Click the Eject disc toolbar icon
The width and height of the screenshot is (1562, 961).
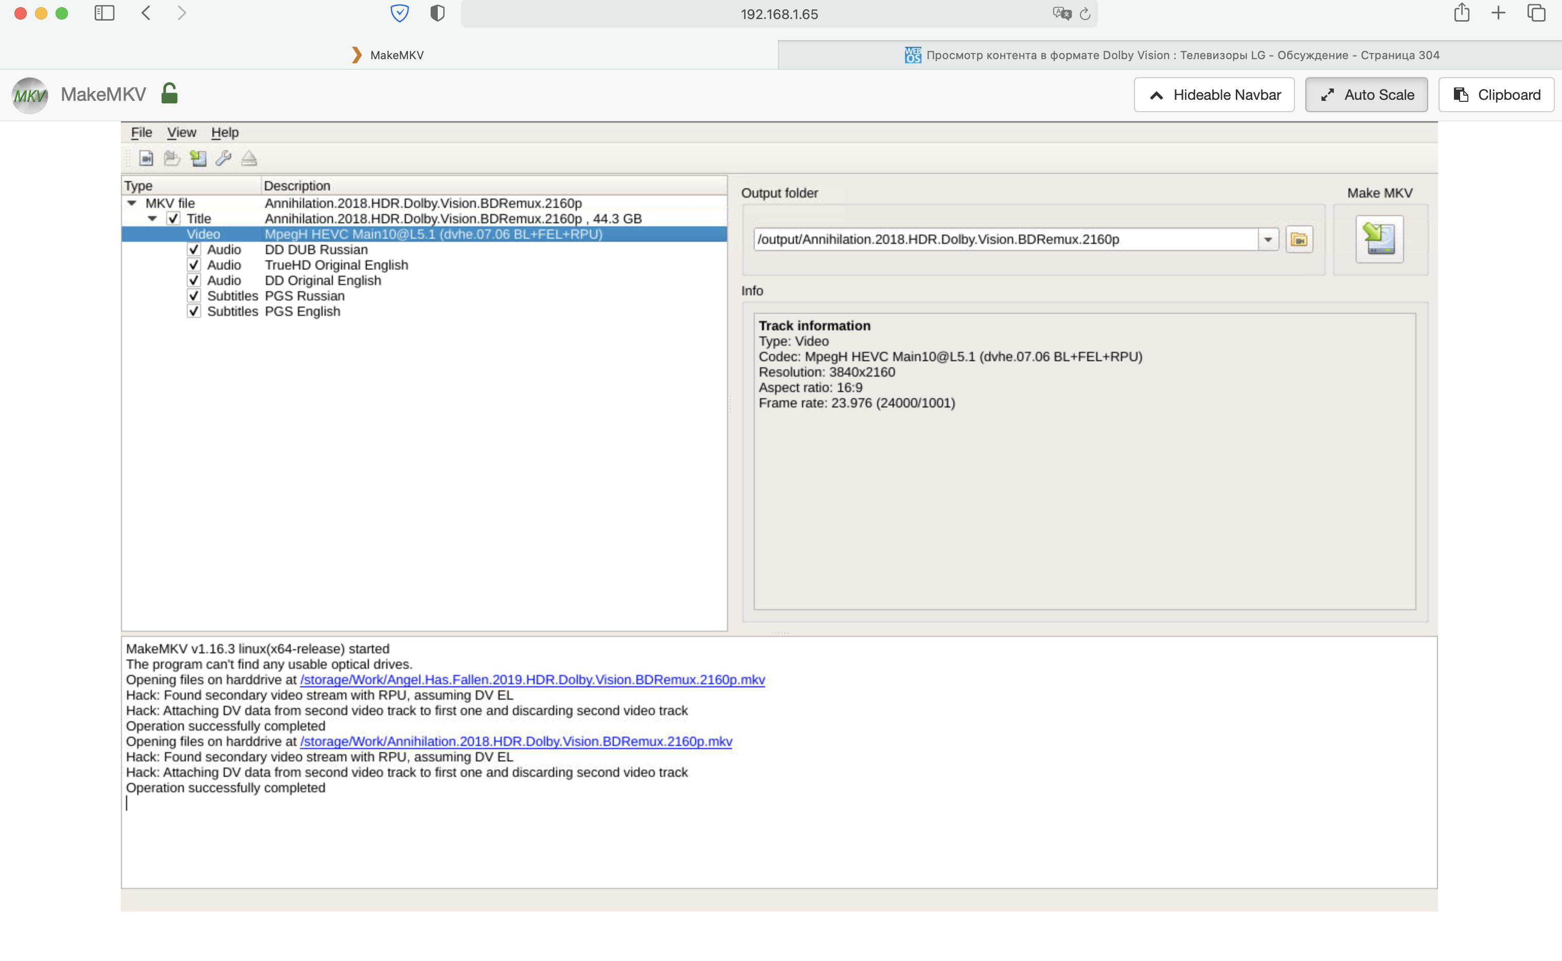(x=249, y=157)
